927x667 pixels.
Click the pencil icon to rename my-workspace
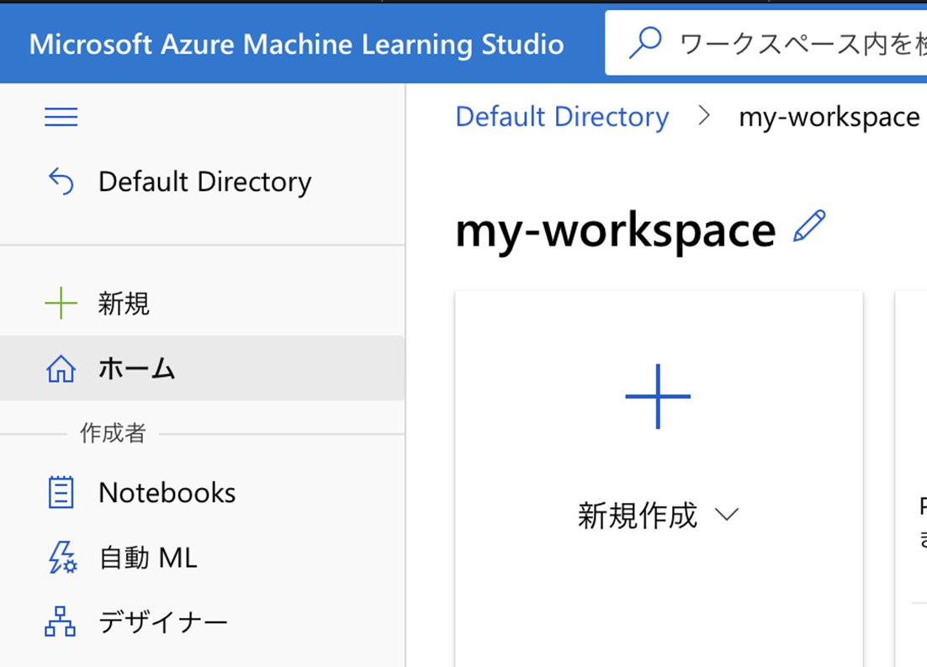[809, 226]
